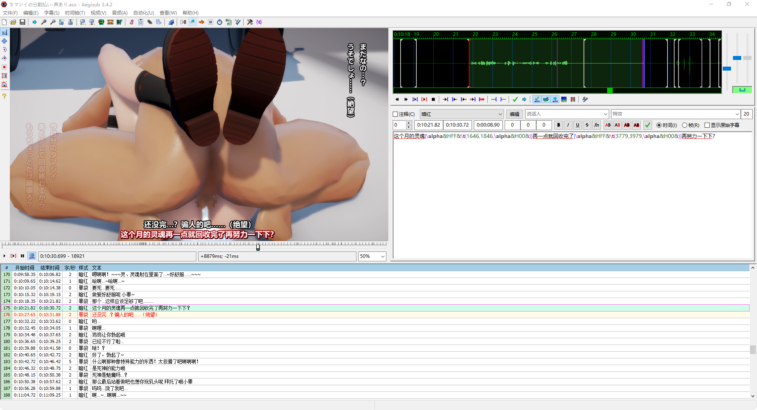
Task: Open a subtitles file from the toolbar
Action: 13,22
